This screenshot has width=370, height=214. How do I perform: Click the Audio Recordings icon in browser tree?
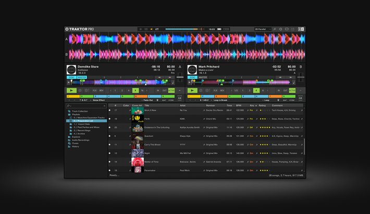[x=69, y=140]
